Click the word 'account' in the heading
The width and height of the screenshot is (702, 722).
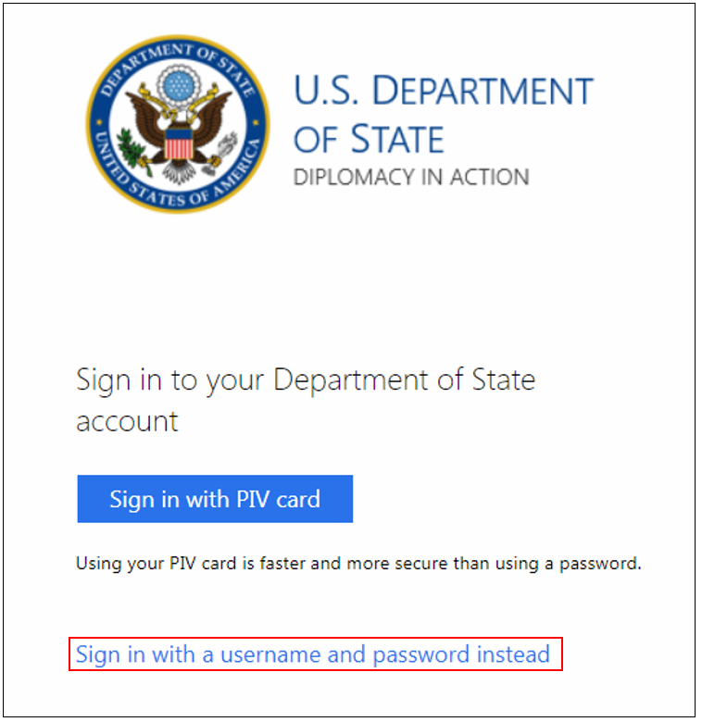pyautogui.click(x=127, y=421)
